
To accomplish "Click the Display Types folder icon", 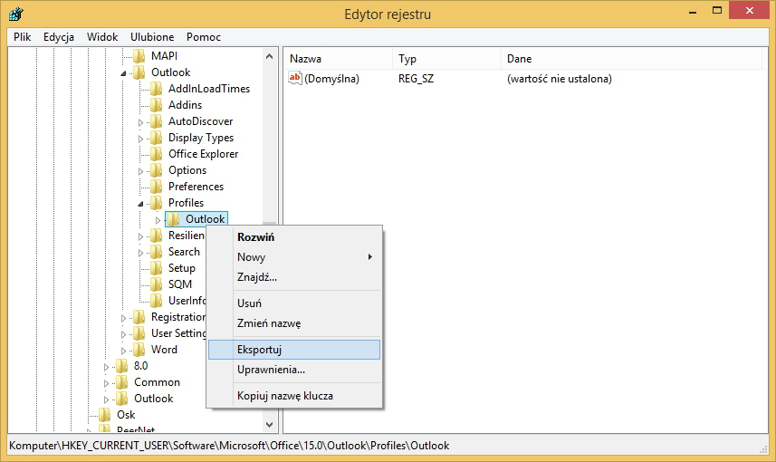I will click(x=157, y=138).
